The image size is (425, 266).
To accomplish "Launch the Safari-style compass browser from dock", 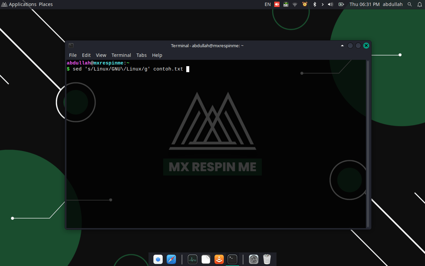I will tap(171, 259).
